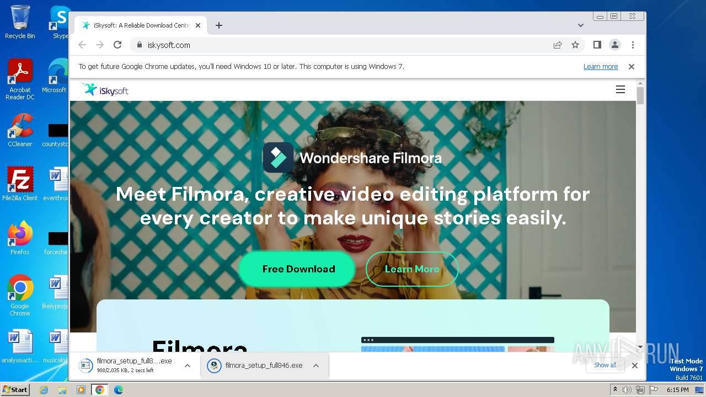The height and width of the screenshot is (397, 706).
Task: Click the scrollbar down arrow
Action: coord(640,347)
